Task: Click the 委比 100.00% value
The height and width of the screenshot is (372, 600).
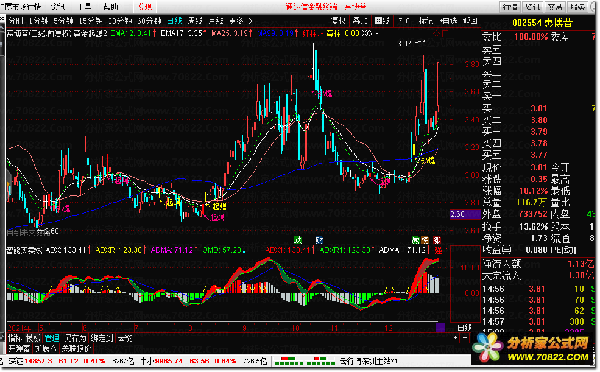Action: pos(531,37)
